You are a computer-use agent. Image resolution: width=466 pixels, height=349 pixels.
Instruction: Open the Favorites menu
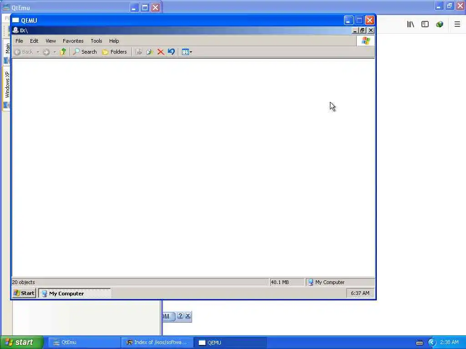tap(73, 41)
